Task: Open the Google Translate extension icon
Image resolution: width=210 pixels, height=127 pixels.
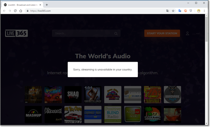Action: (x=180, y=11)
